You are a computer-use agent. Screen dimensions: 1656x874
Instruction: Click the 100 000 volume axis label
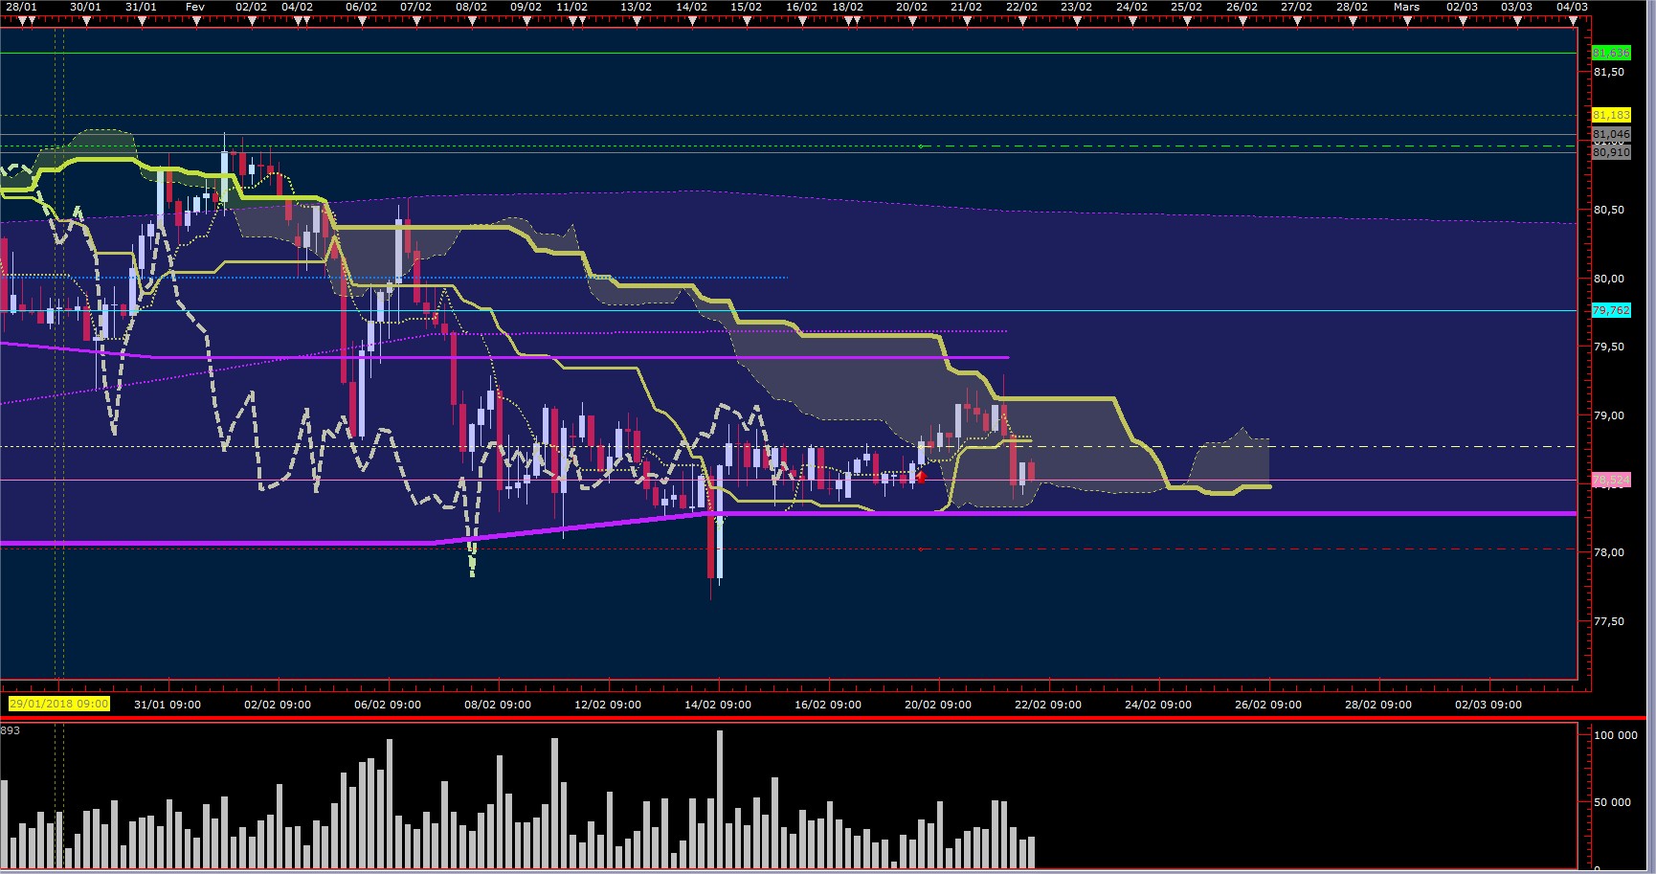1616,735
